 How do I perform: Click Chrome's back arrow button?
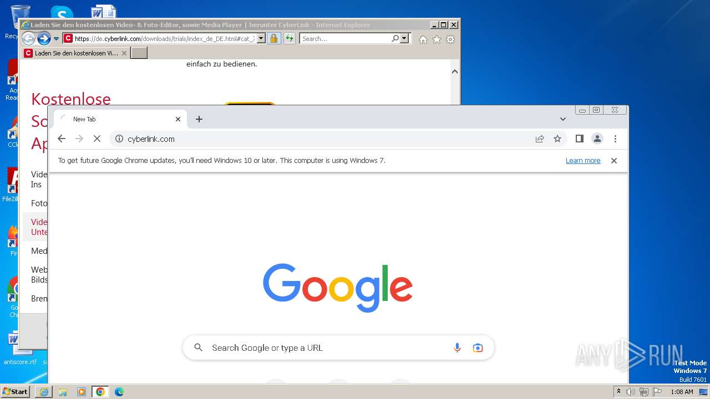pyautogui.click(x=62, y=139)
